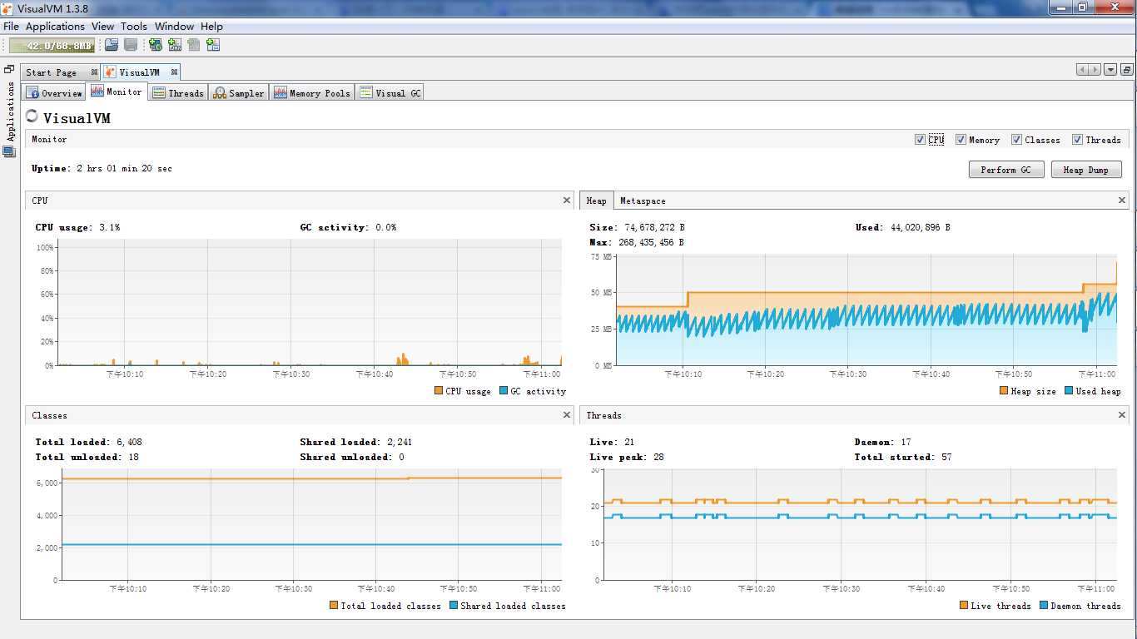Switch to the Metaspace tab
The image size is (1137, 639).
[643, 201]
